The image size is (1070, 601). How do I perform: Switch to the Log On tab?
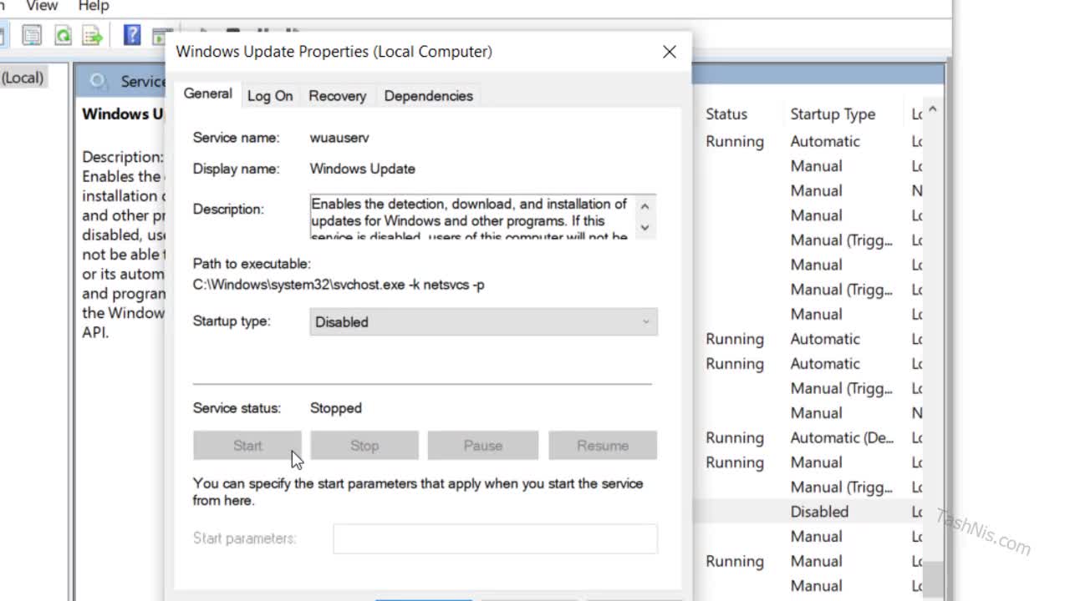point(270,96)
